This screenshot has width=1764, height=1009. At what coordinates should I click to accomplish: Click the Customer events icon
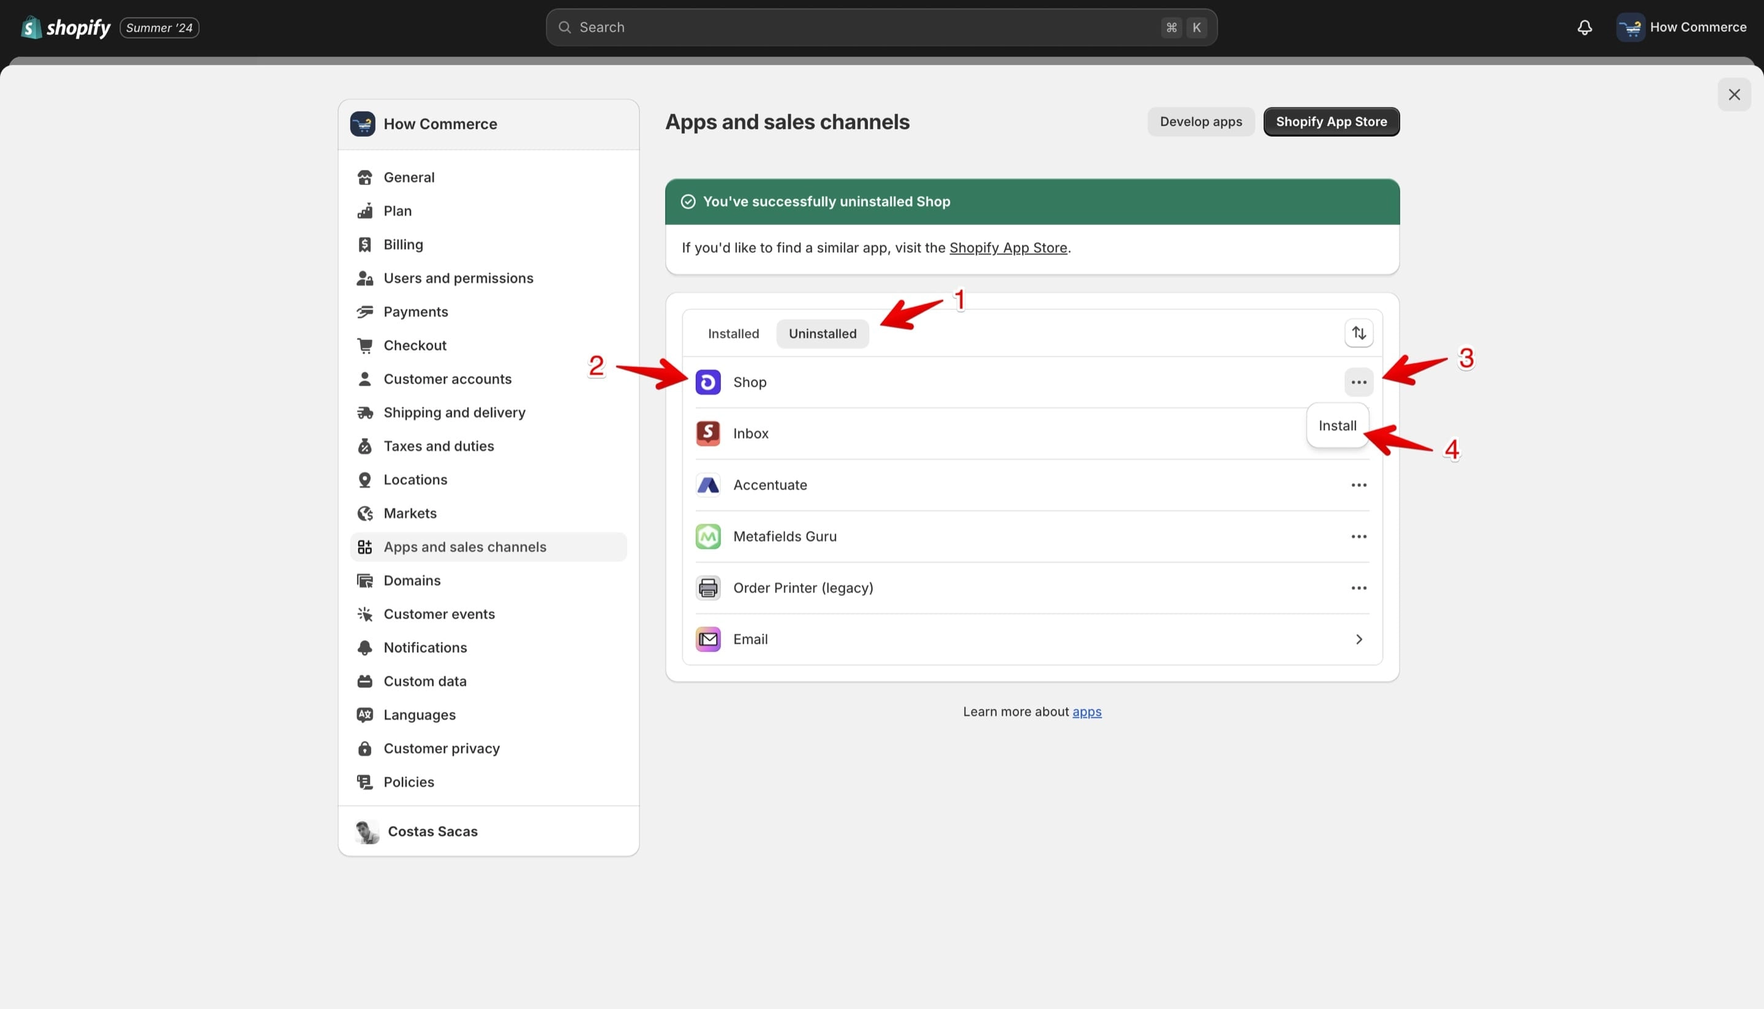point(364,614)
